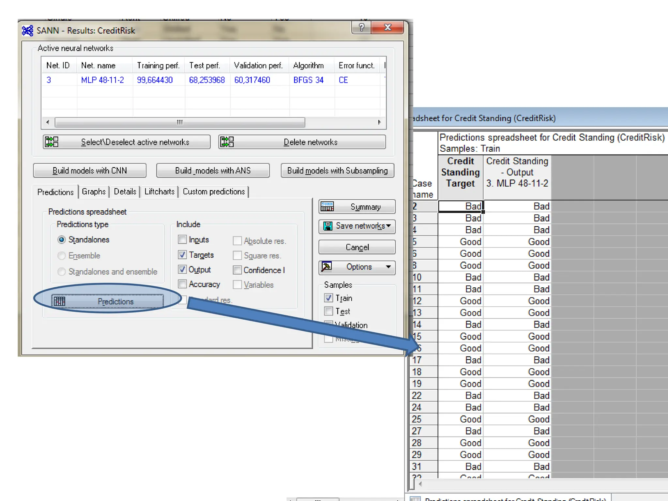The image size is (668, 501).
Task: Select the Standalones radio button
Action: tap(61, 240)
